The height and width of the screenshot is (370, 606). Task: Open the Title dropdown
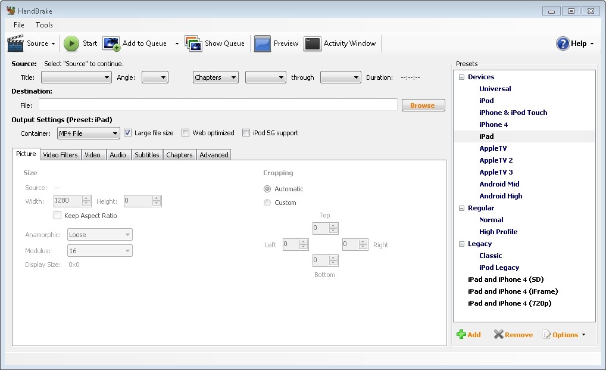77,77
